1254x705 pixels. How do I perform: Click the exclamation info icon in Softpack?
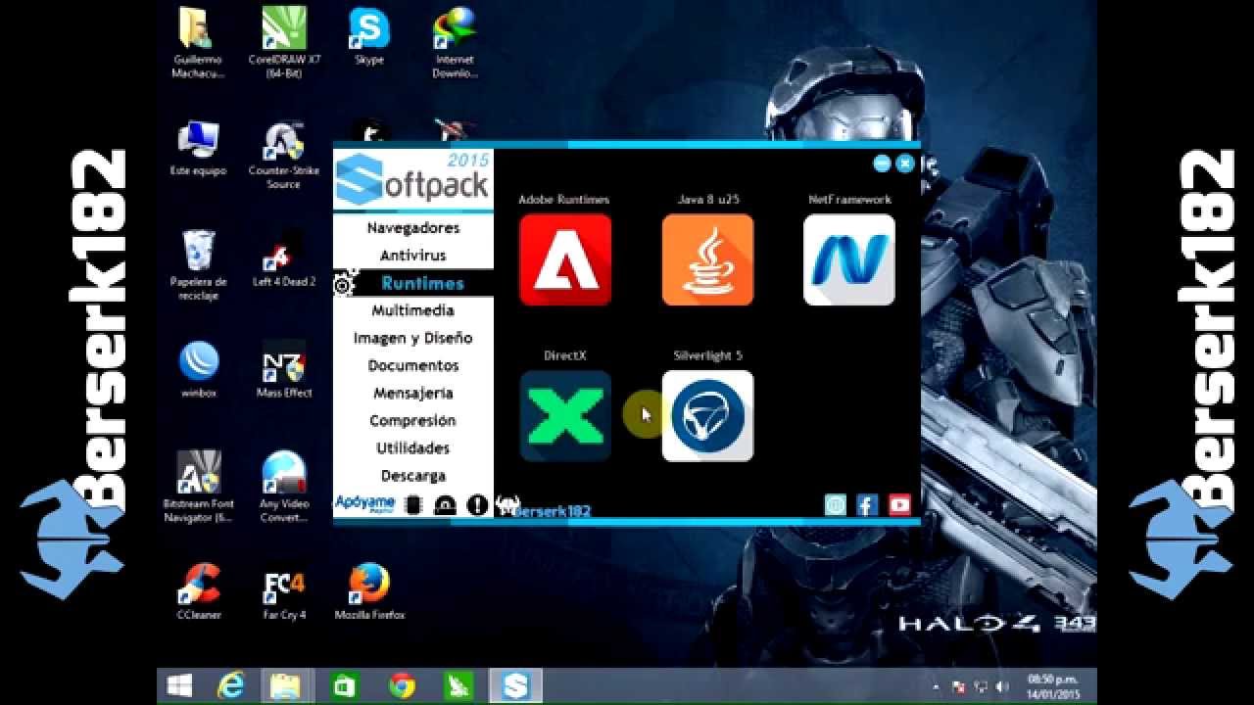point(477,505)
